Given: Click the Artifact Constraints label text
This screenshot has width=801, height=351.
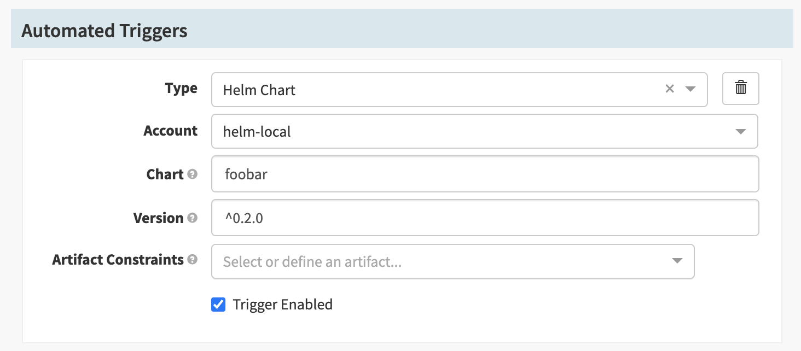Looking at the screenshot, I should (118, 260).
